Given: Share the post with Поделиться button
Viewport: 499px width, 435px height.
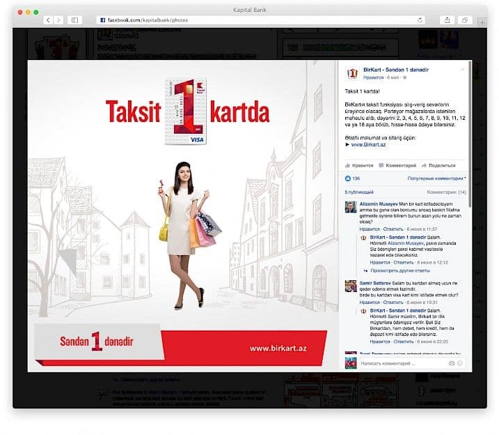Looking at the screenshot, I should click(438, 165).
